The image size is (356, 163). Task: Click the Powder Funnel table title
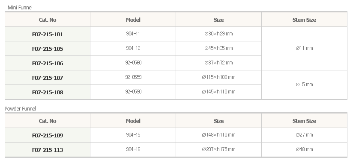pos(21,108)
